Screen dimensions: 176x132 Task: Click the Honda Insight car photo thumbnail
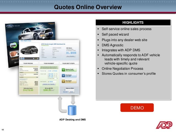coord(29,50)
